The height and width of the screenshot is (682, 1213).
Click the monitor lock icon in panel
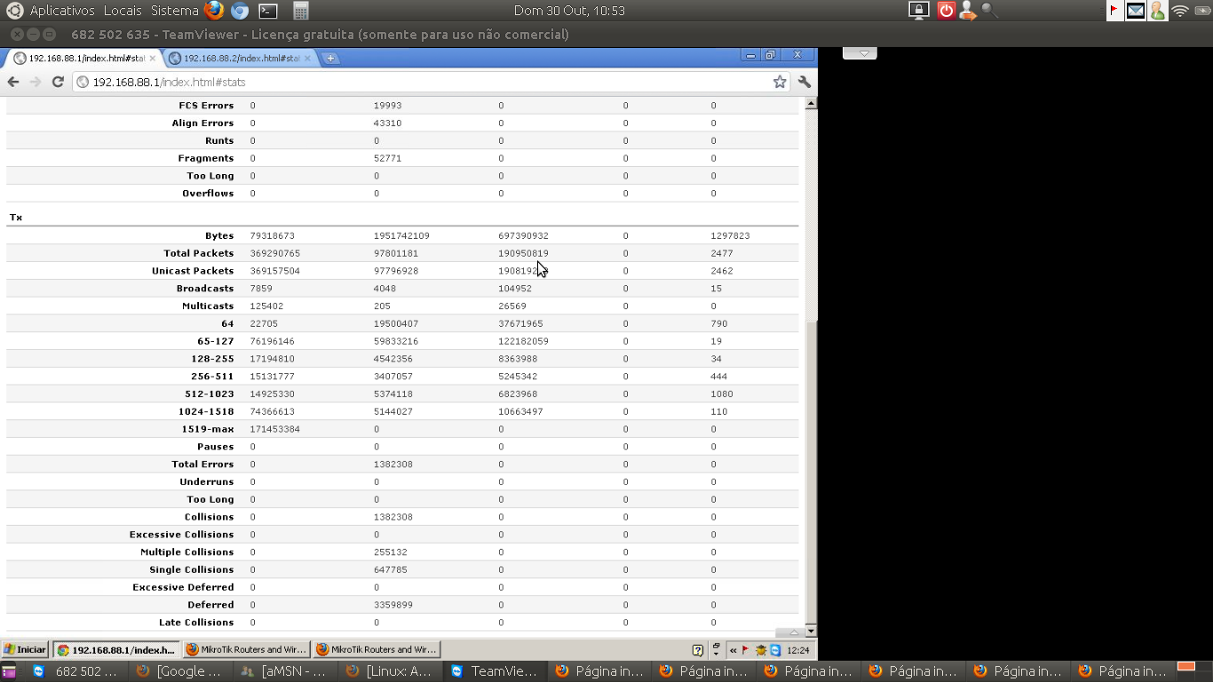[919, 11]
